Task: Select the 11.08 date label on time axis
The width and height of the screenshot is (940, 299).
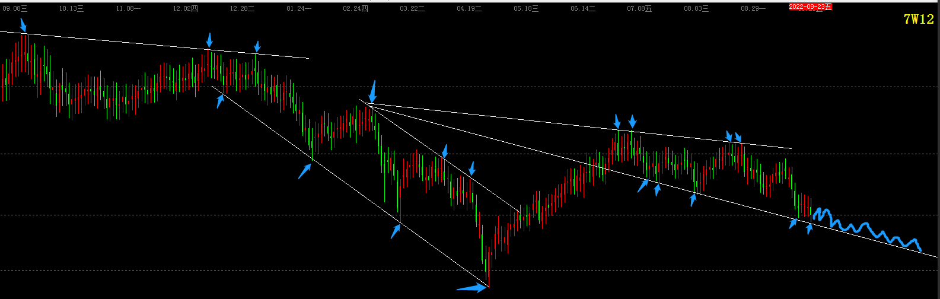Action: [128, 8]
